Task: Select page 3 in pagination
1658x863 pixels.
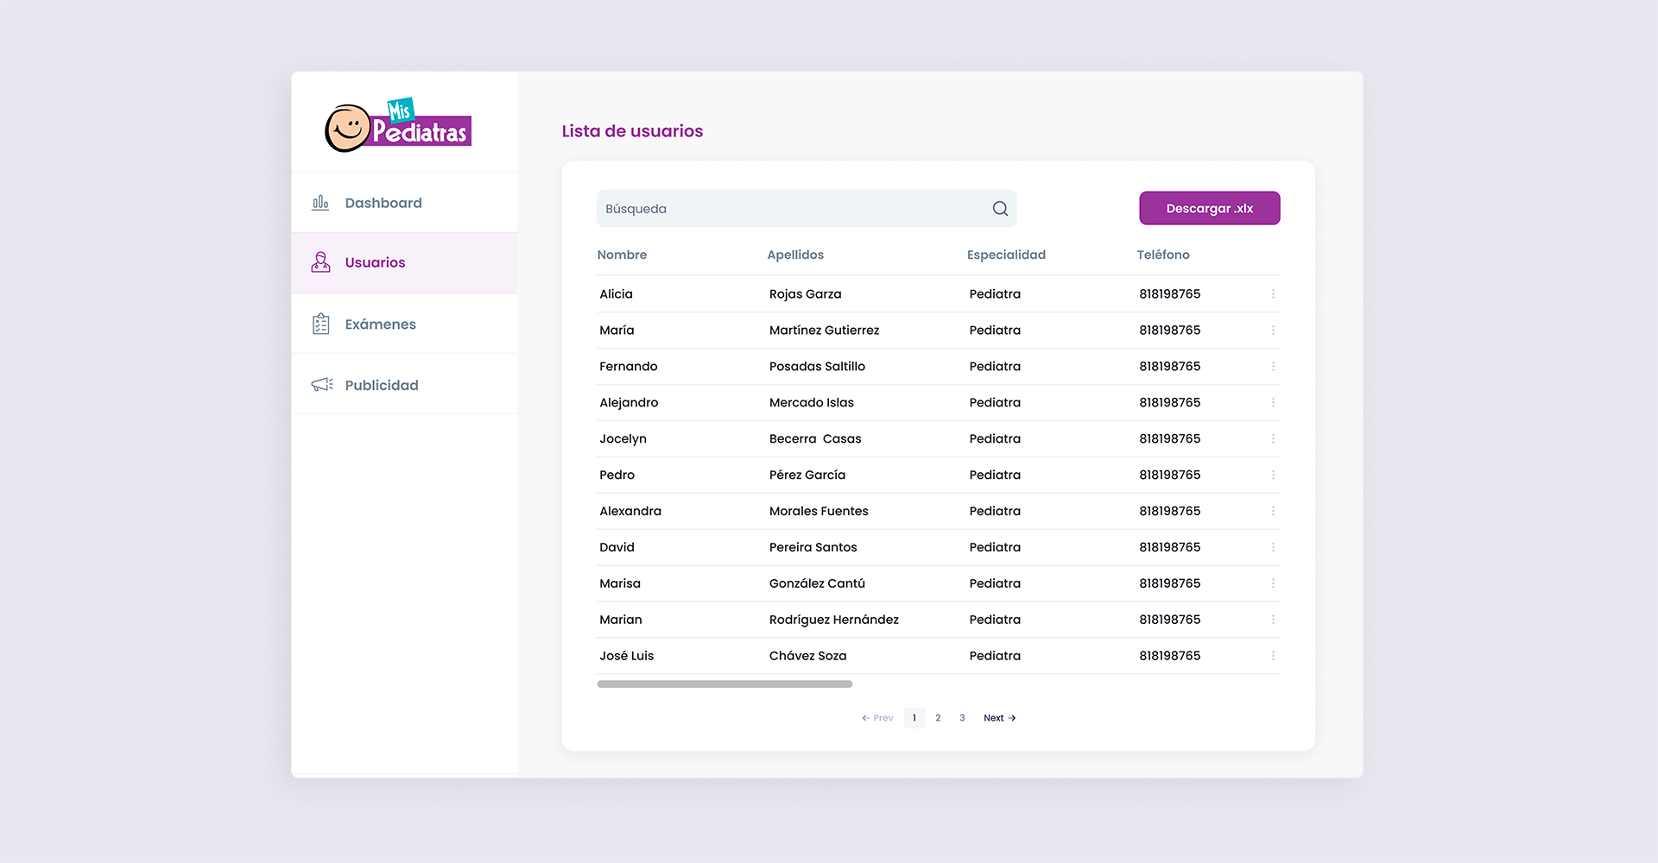Action: pos(962,718)
